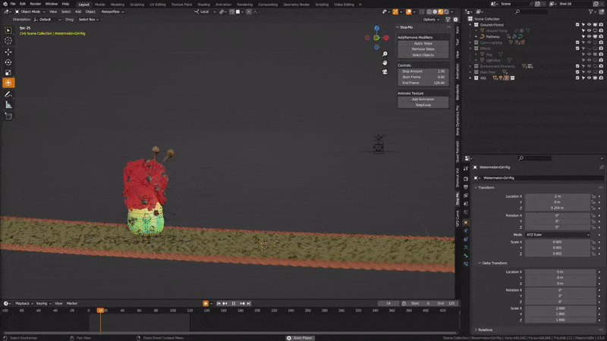The width and height of the screenshot is (607, 341).
Task: Pick the Measure tool
Action: (8, 105)
